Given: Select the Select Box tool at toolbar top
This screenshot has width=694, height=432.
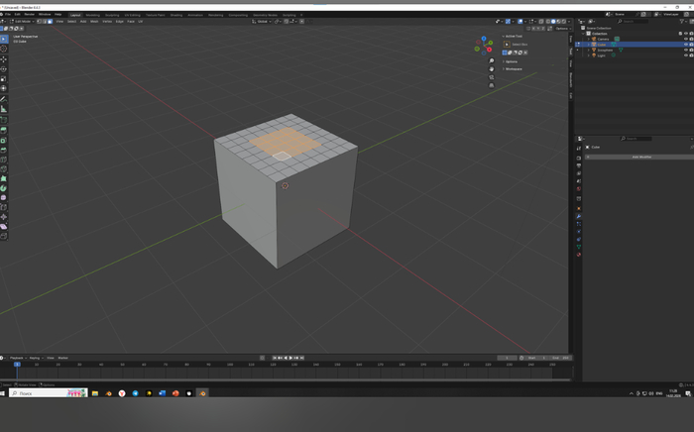Looking at the screenshot, I should point(4,38).
